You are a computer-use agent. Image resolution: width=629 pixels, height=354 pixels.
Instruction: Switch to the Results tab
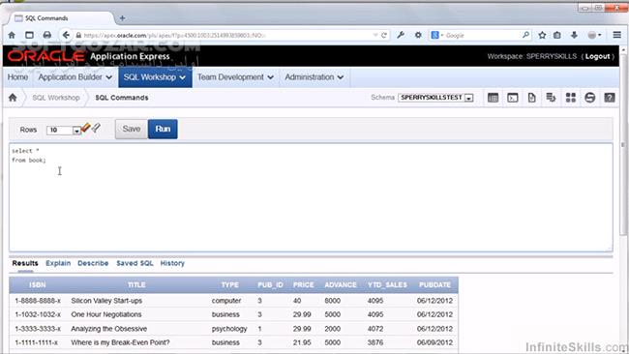(x=25, y=263)
